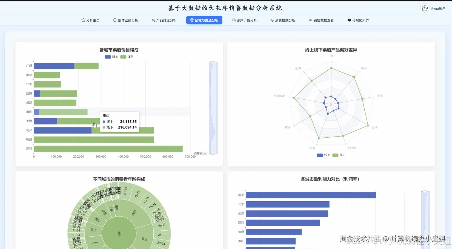Click 北京 bar in profit chart
The image size is (452, 249).
[288, 204]
